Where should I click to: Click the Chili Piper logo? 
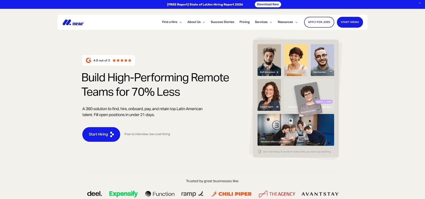point(231,194)
